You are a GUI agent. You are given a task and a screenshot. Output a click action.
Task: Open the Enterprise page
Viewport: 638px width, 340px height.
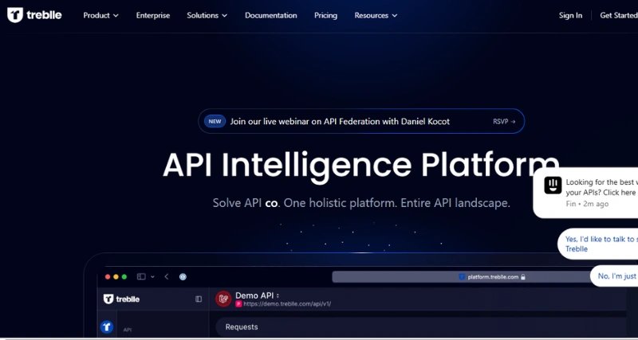pos(153,15)
